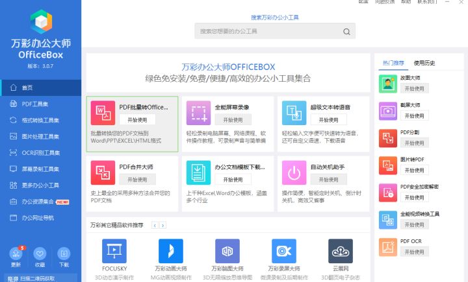Show next recommended software with right arrow
468x282 pixels.
(x=162, y=226)
